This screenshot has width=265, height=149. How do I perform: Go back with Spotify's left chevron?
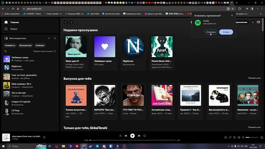point(65,22)
